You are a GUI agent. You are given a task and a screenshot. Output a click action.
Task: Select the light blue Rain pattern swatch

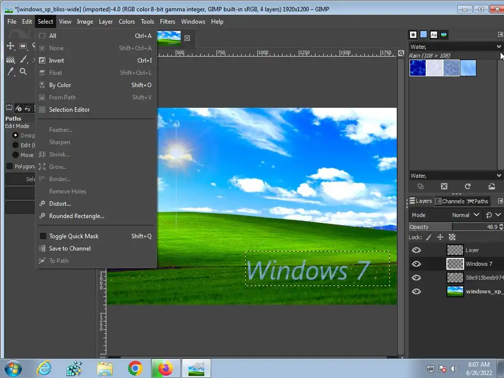pyautogui.click(x=468, y=68)
